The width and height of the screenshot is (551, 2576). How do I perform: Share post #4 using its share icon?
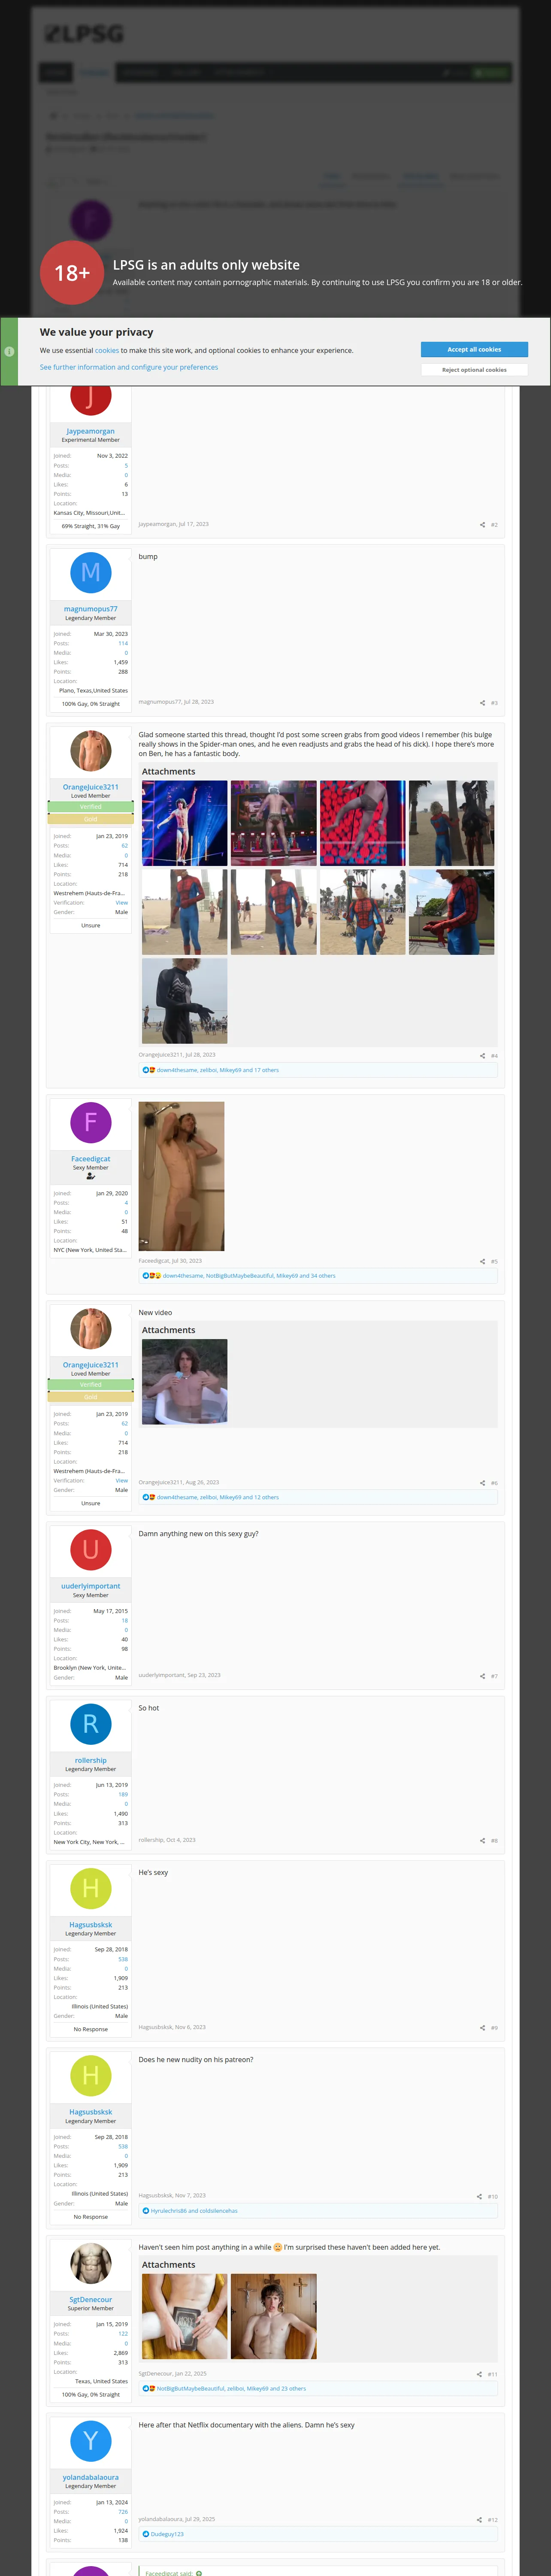482,1056
